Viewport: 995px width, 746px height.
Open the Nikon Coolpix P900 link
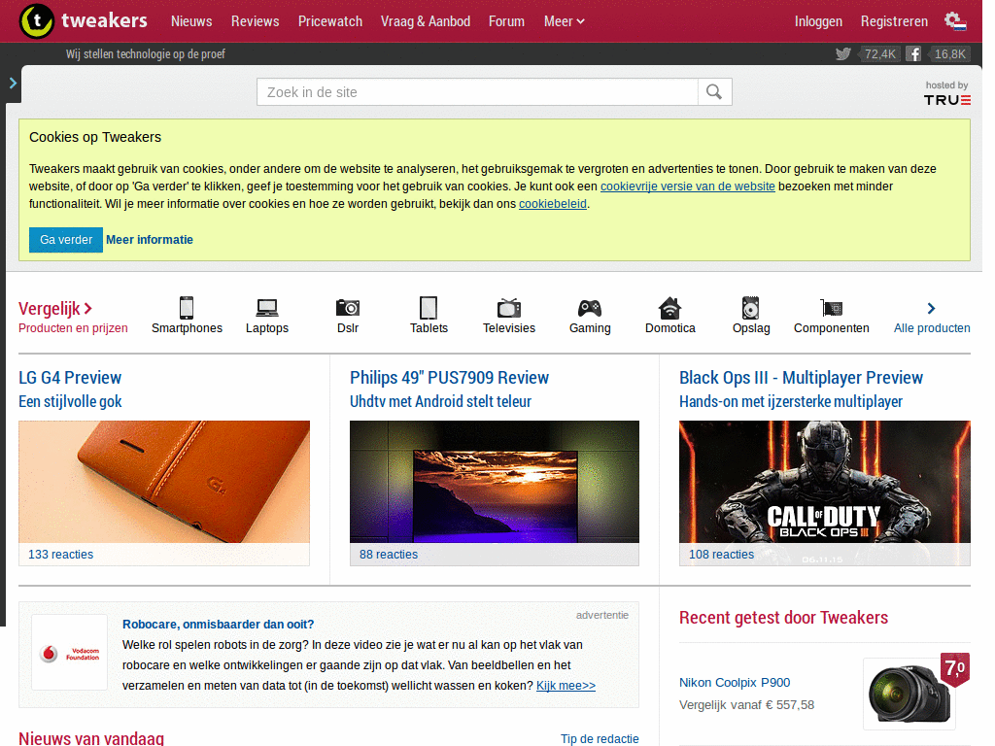point(735,683)
